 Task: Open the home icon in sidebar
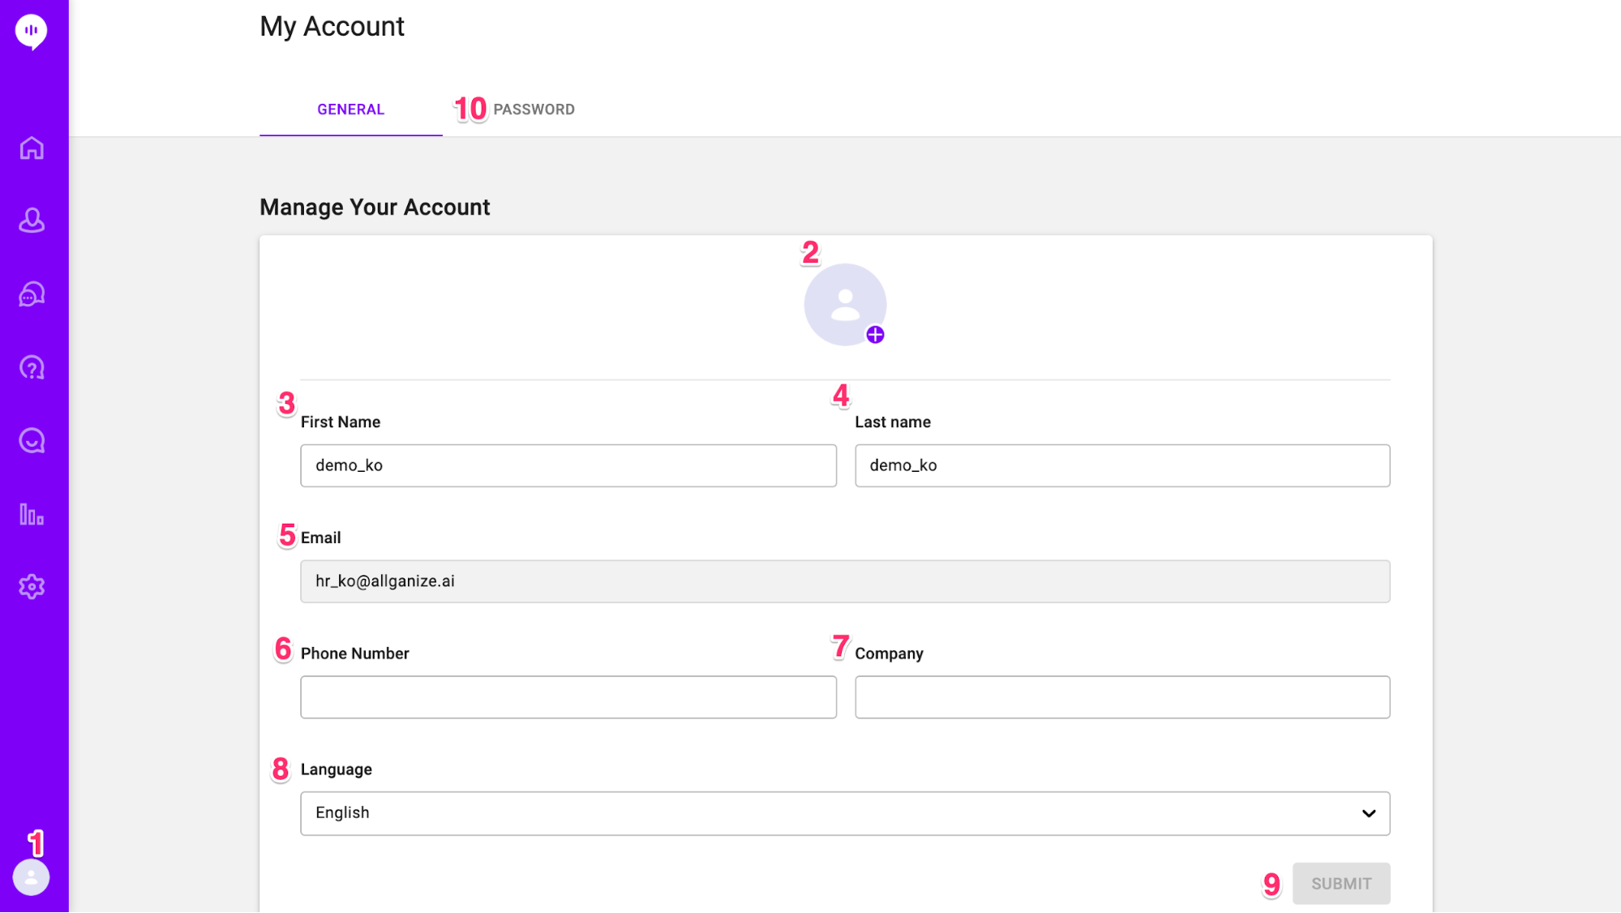(x=32, y=148)
